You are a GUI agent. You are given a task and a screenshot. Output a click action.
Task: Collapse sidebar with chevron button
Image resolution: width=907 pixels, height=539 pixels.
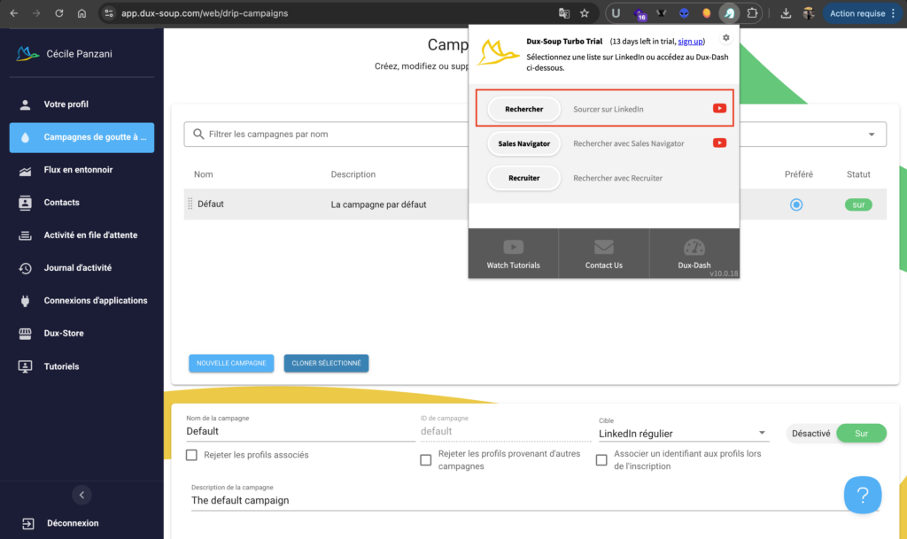pos(81,495)
